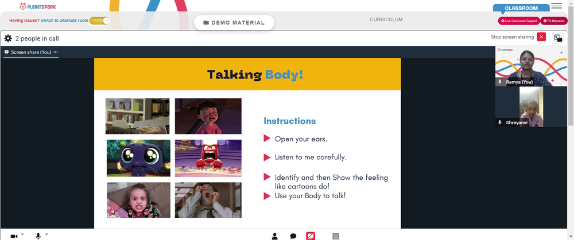Open the DEMO MATERIAL folder button
Image resolution: width=574 pixels, height=240 pixels.
pos(234,23)
